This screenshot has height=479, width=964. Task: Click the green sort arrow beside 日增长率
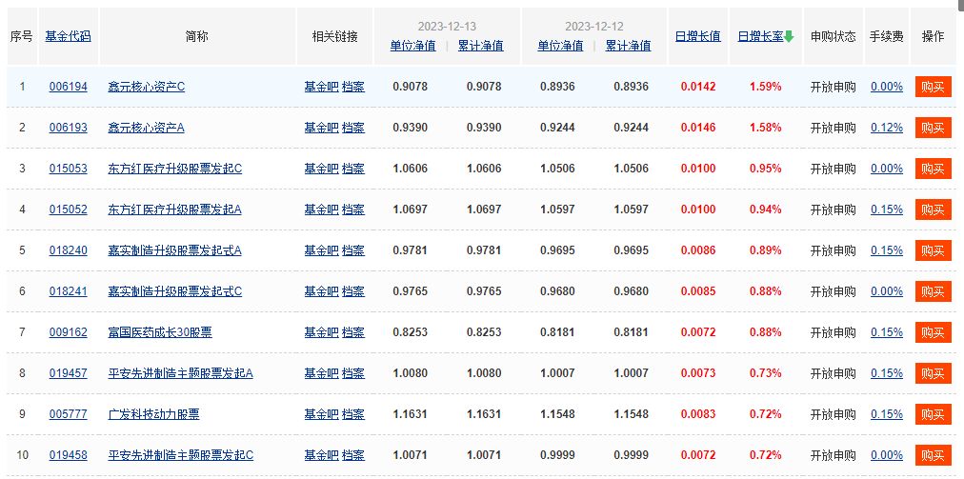pyautogui.click(x=789, y=37)
